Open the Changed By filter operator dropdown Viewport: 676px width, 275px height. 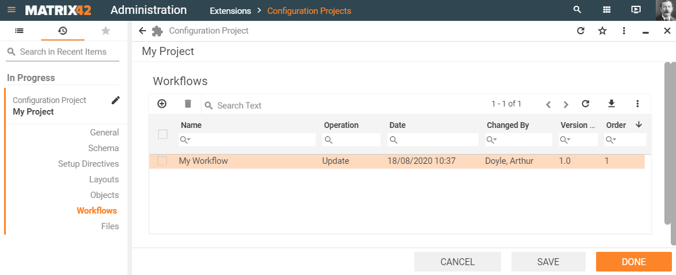click(491, 140)
